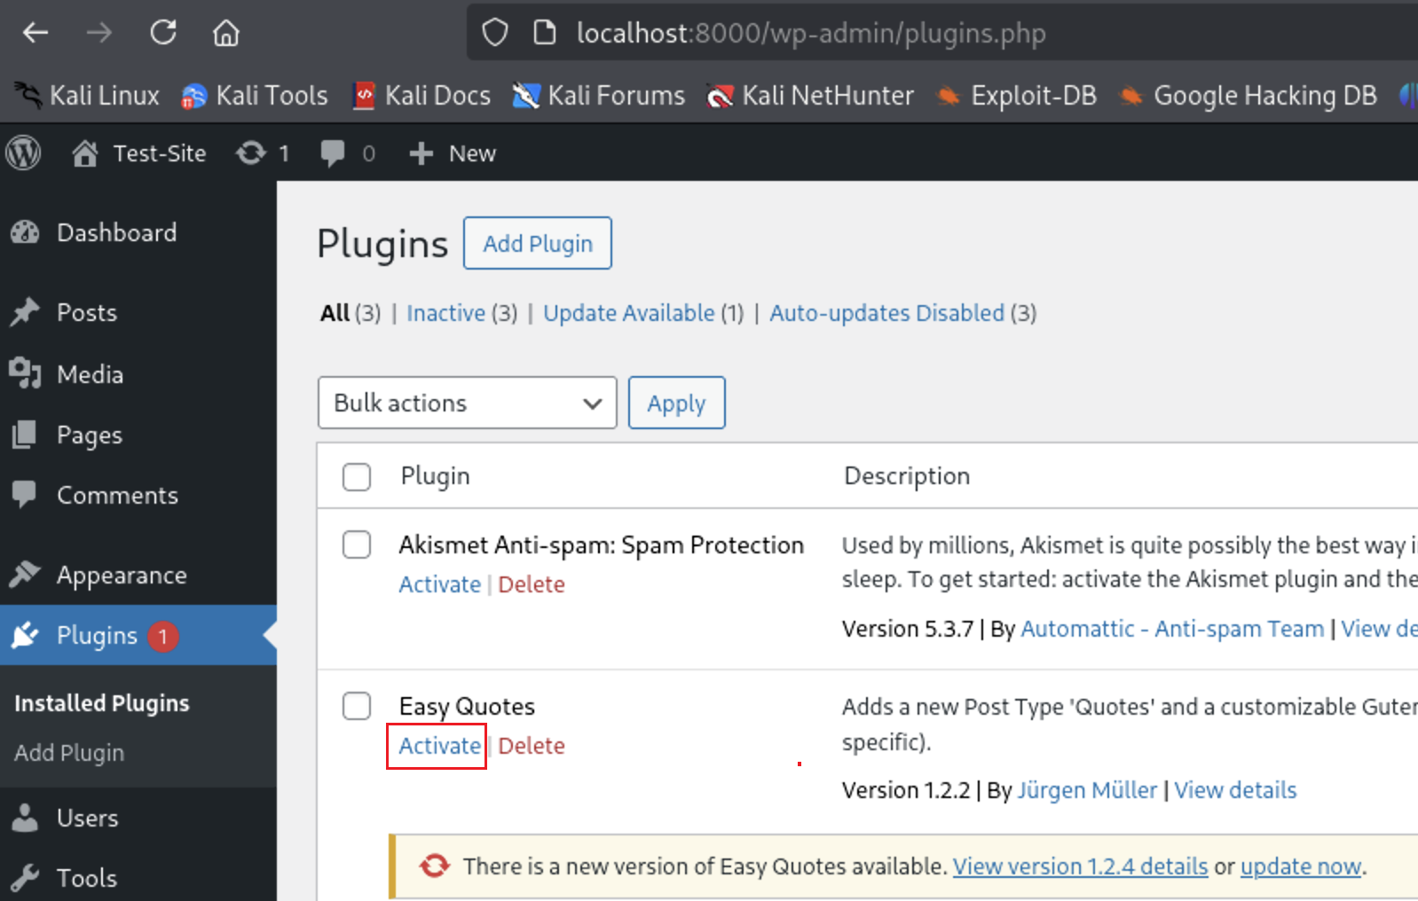Select the Add Plugin sidebar submenu item

69,753
